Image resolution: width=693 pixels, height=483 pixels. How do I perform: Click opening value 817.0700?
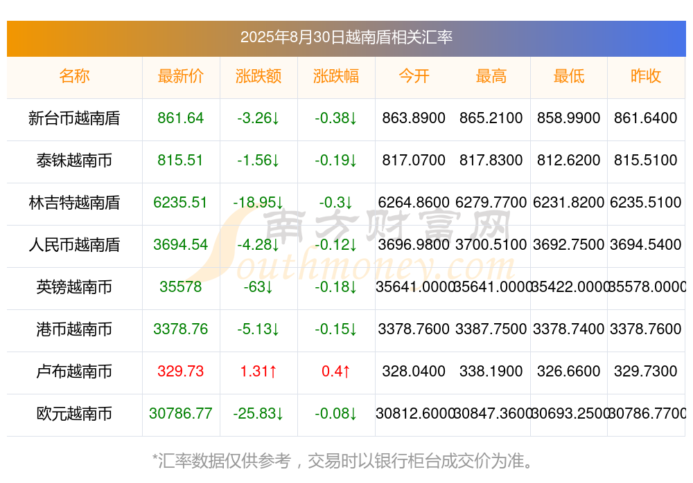[414, 161]
